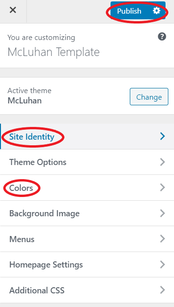The width and height of the screenshot is (174, 307).
Task: Expand Homepage Settings via its chevron arrow
Action: [x=162, y=265]
